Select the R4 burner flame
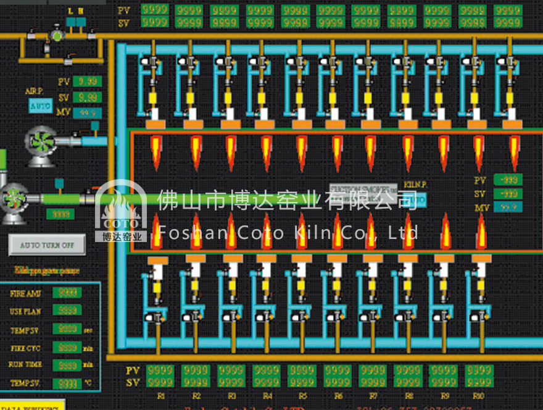The width and height of the screenshot is (543, 410). coord(267,232)
